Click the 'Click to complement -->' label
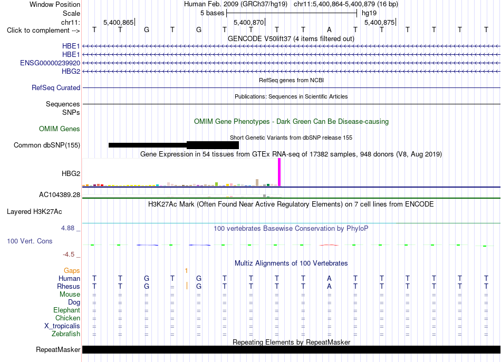 coord(43,31)
